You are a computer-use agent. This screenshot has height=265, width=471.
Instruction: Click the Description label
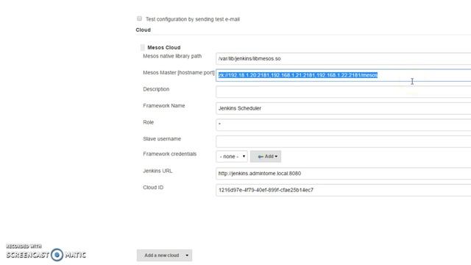point(156,89)
